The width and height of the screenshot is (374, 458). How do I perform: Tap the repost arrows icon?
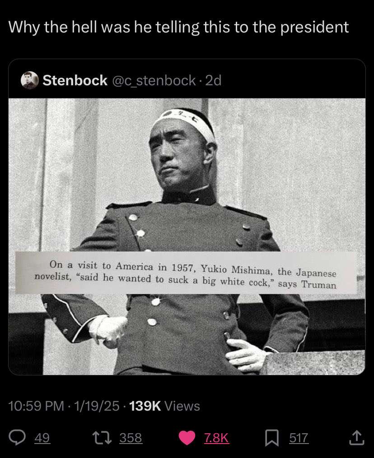[x=102, y=438]
